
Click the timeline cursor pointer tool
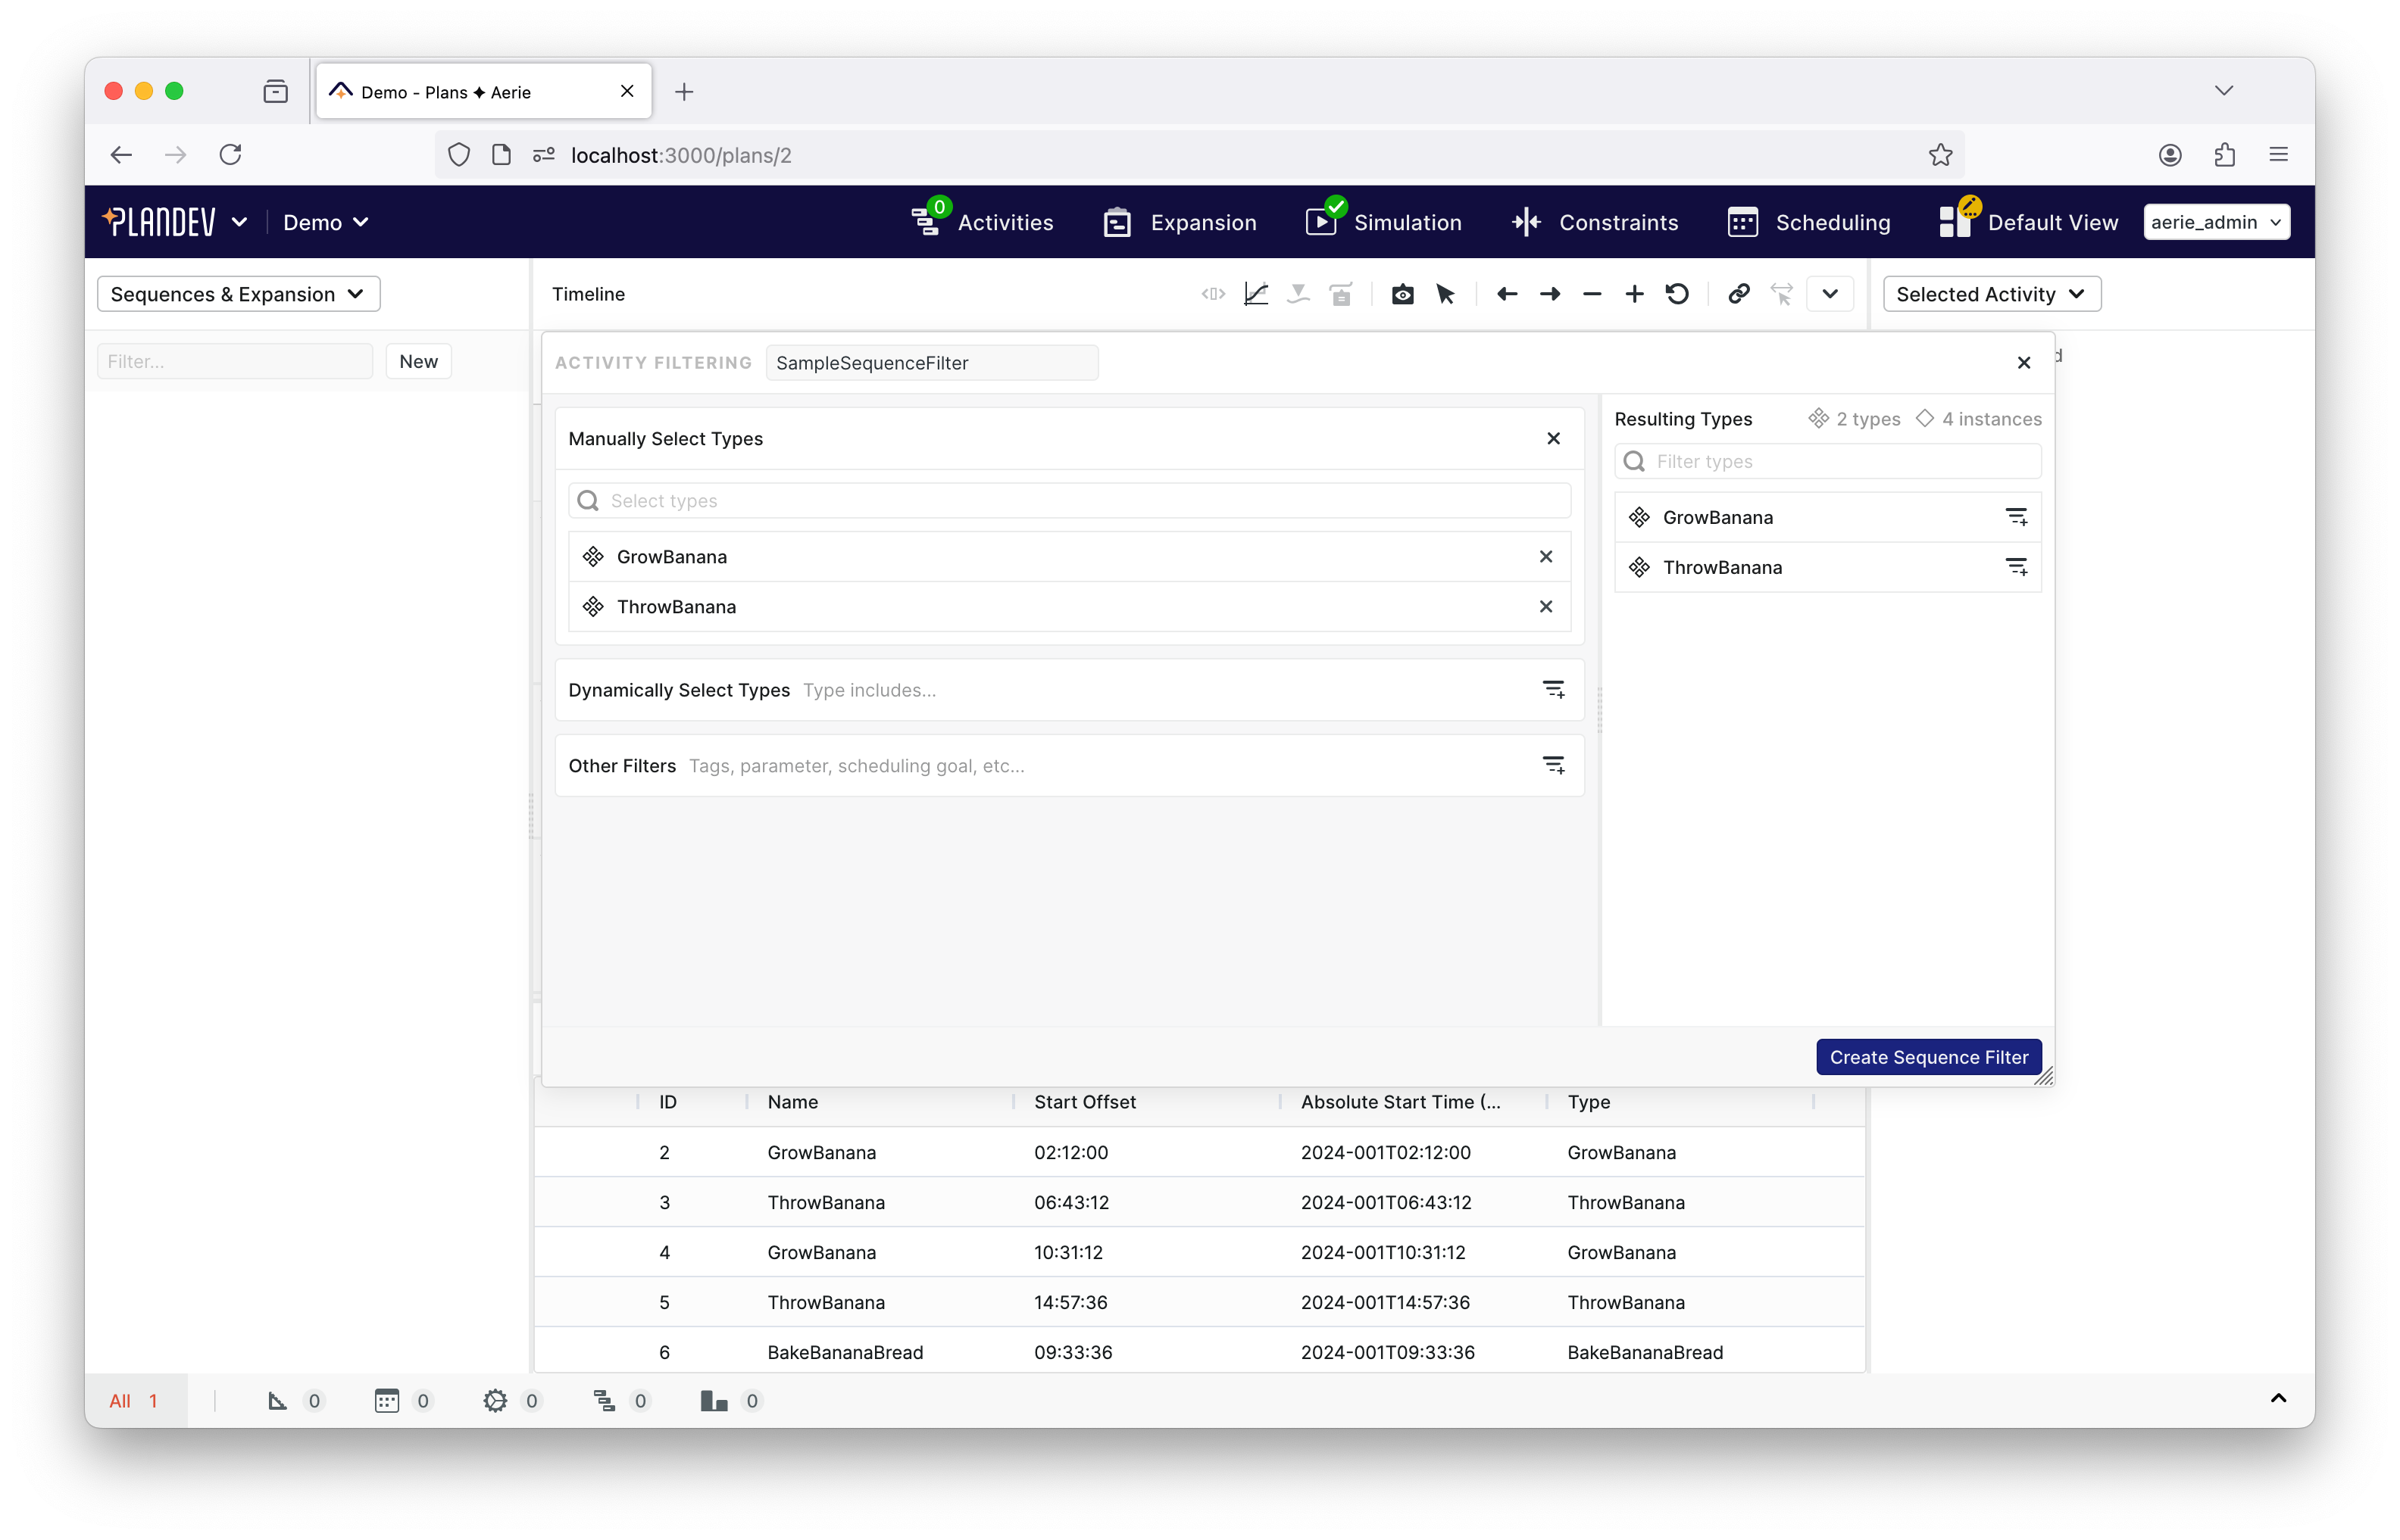tap(1445, 294)
